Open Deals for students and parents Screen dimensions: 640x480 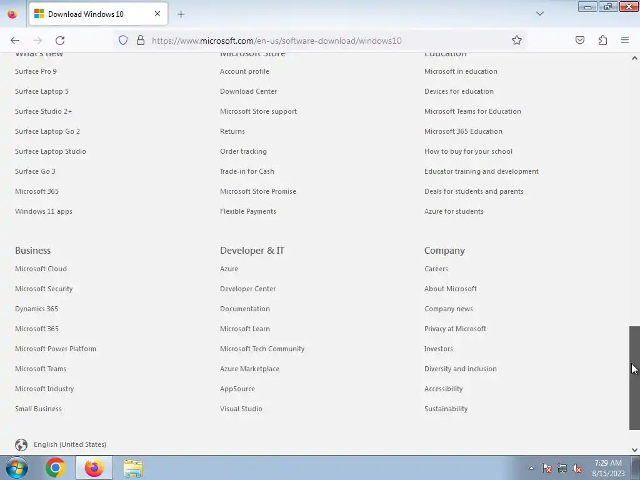pos(474,191)
